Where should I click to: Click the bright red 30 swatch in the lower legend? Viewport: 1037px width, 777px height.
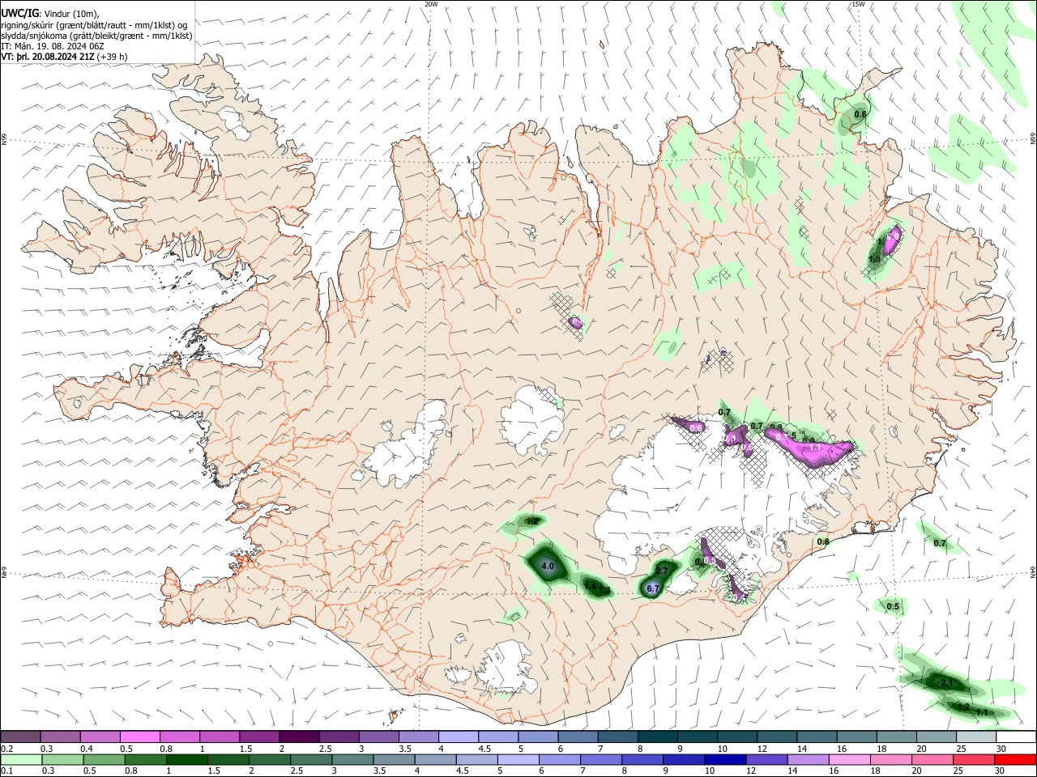point(1014,759)
